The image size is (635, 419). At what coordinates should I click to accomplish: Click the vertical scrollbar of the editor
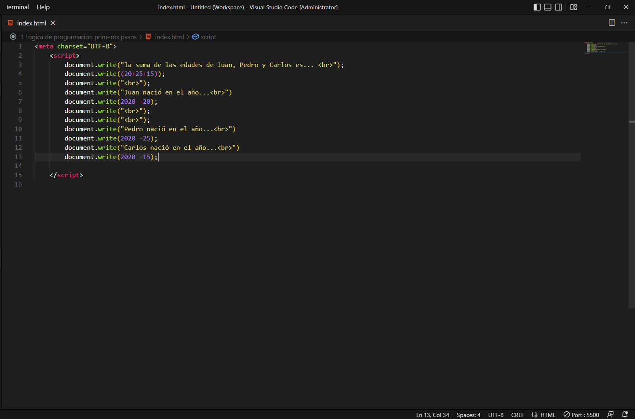point(632,175)
